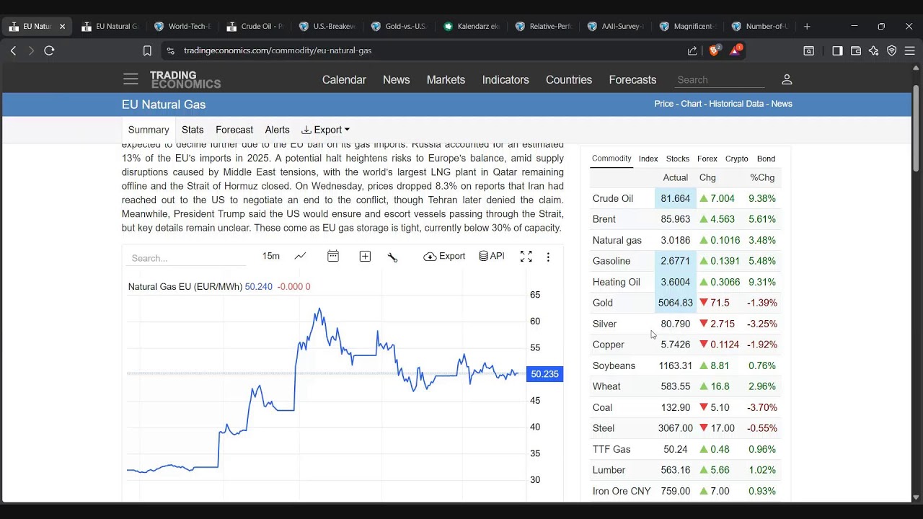
Task: Click the chart Search input
Action: pos(187,258)
